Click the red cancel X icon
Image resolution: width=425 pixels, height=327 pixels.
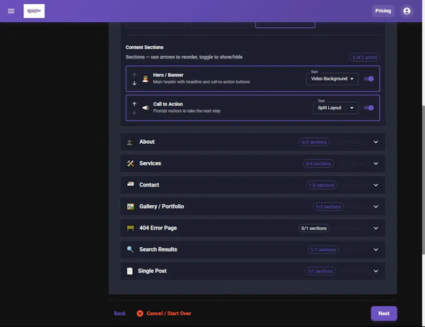140,313
